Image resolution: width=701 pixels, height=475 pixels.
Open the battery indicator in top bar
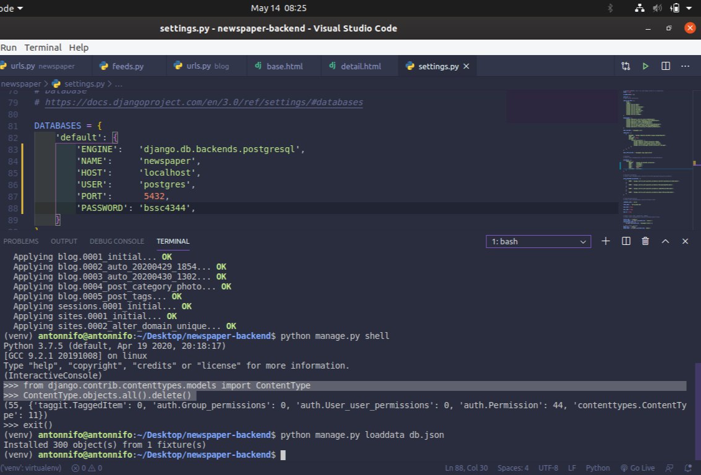674,8
